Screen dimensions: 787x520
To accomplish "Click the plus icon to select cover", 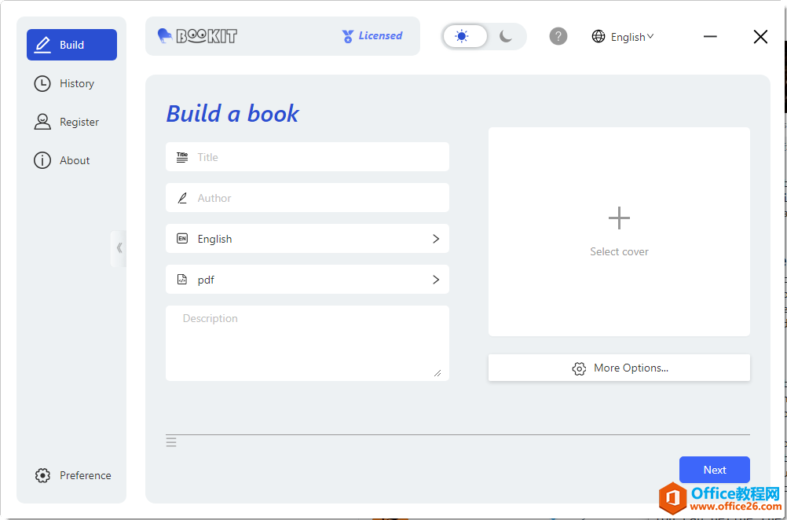I will (619, 218).
